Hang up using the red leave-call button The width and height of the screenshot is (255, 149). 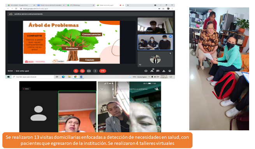click(x=103, y=71)
